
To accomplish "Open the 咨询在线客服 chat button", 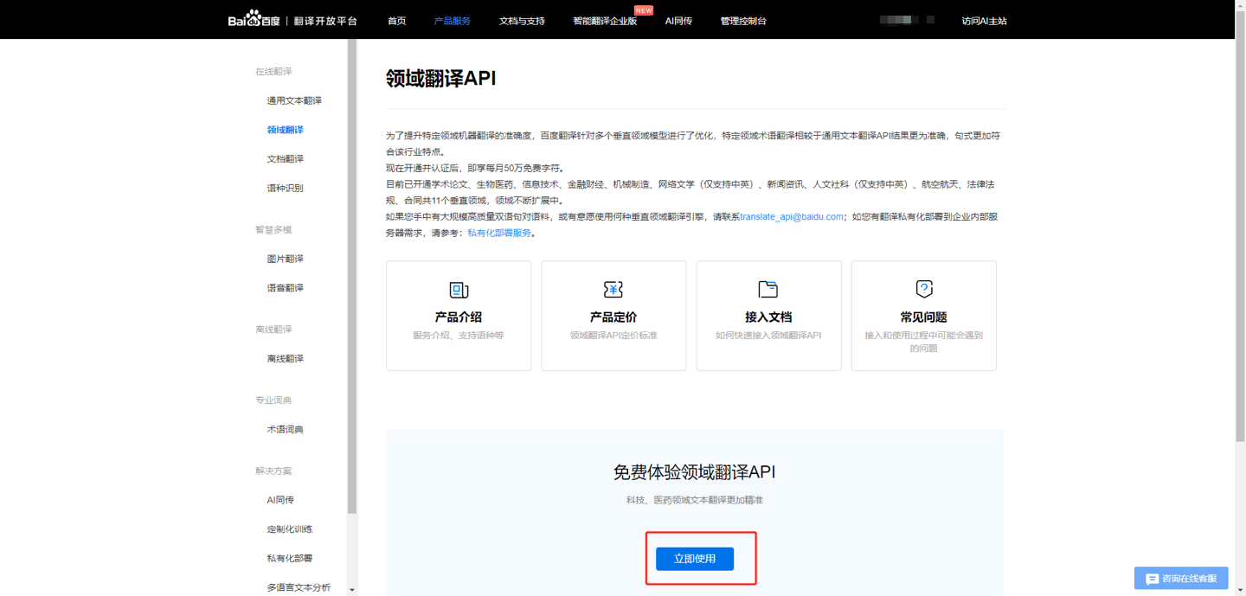I will click(x=1181, y=579).
